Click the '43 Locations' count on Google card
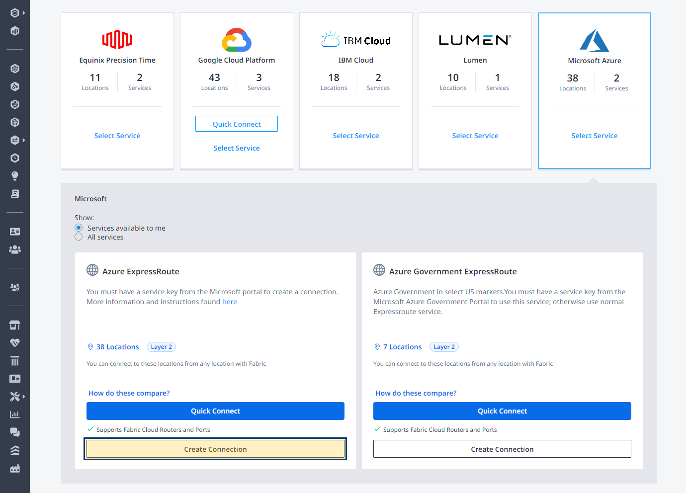Viewport: 686px width, 493px height. click(x=214, y=82)
